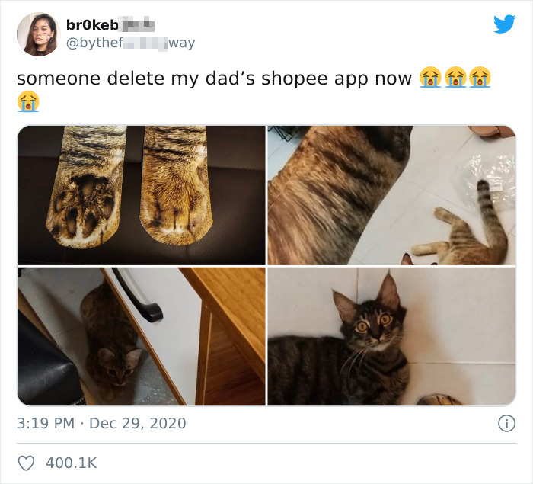
Task: Open the @bythef handle link
Action: point(130,43)
